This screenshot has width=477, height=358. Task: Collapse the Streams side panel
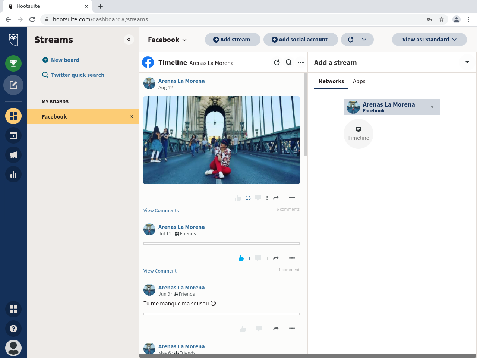(x=129, y=40)
